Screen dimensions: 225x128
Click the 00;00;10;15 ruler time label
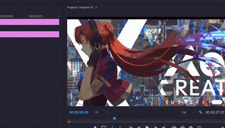click(36, 16)
